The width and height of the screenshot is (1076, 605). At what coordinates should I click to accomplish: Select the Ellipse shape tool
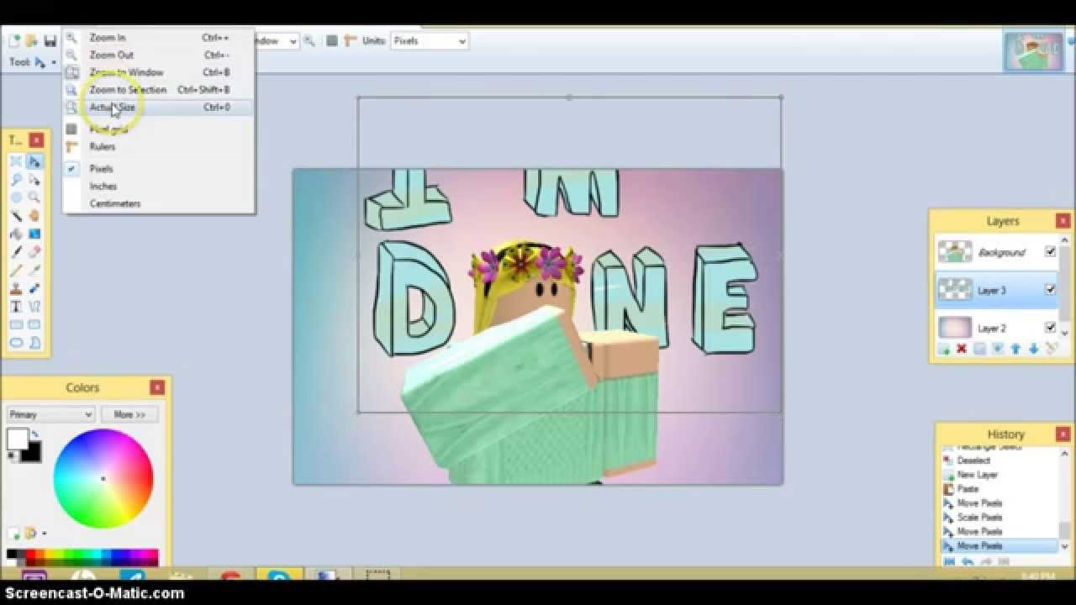click(x=16, y=343)
